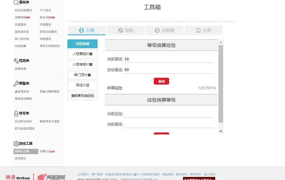Click the NetEase logo in footer
Image resolution: width=285 pixels, height=180 pixels.
pos(18,177)
